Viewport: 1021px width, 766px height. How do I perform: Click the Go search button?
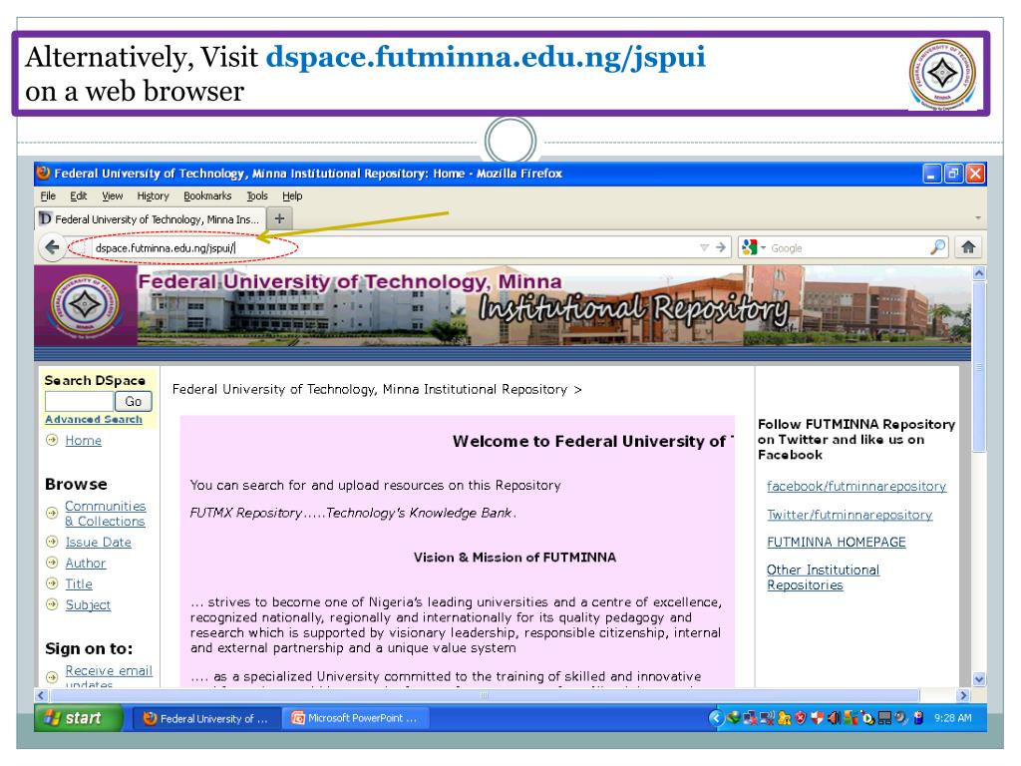click(134, 402)
